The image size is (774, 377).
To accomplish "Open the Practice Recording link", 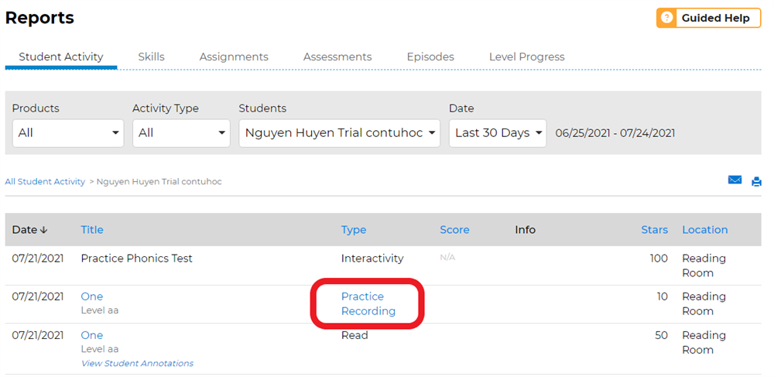I will [x=368, y=303].
